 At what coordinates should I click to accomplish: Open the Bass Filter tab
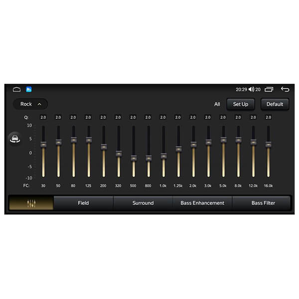(263, 203)
